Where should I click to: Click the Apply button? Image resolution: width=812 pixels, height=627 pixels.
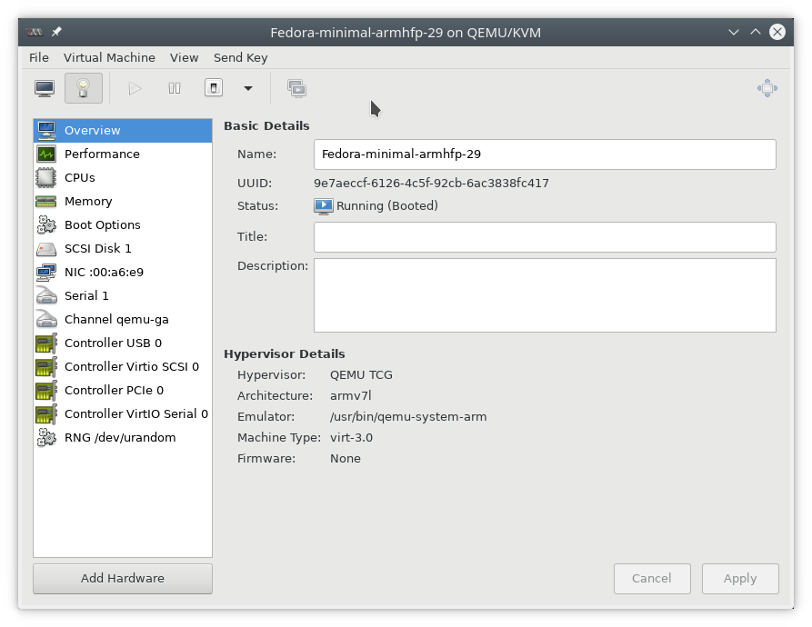pyautogui.click(x=740, y=578)
